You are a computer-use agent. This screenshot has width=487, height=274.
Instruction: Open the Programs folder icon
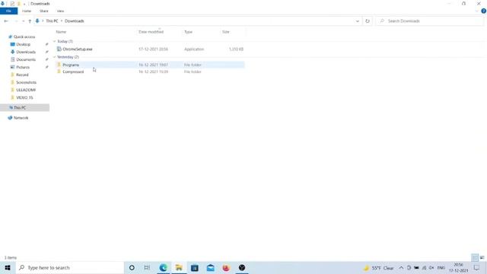(59, 65)
